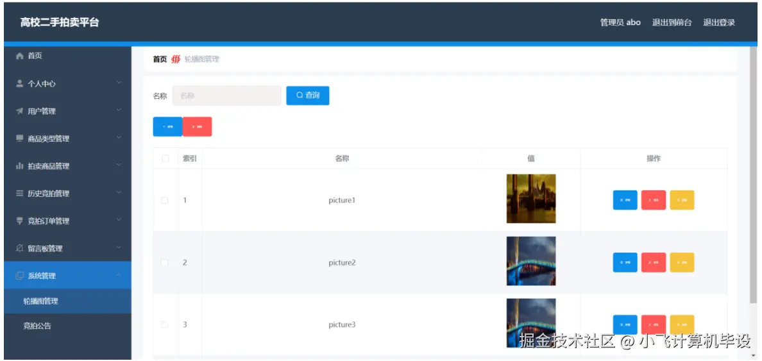Tick the checkbox for row picture3

pyautogui.click(x=165, y=324)
